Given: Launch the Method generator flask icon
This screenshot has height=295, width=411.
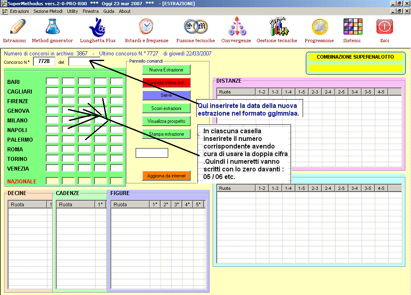Looking at the screenshot, I should (x=53, y=26).
